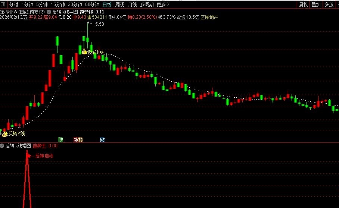Open the 反转K线幅图 indicator dropdown arrow
This screenshot has width=339, height=208.
coord(2,146)
